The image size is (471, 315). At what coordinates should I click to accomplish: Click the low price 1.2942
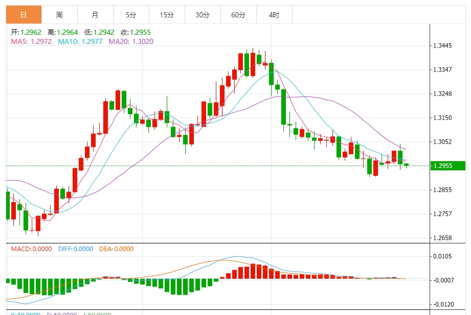[104, 32]
